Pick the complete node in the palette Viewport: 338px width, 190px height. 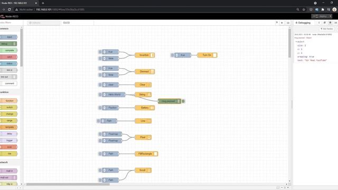(x=8, y=51)
